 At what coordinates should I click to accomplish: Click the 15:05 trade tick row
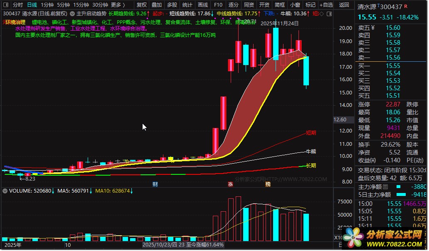click(x=392, y=211)
